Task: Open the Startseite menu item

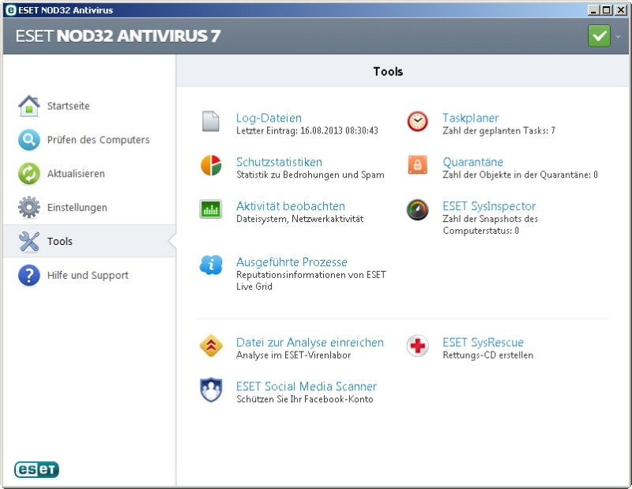Action: 68,106
